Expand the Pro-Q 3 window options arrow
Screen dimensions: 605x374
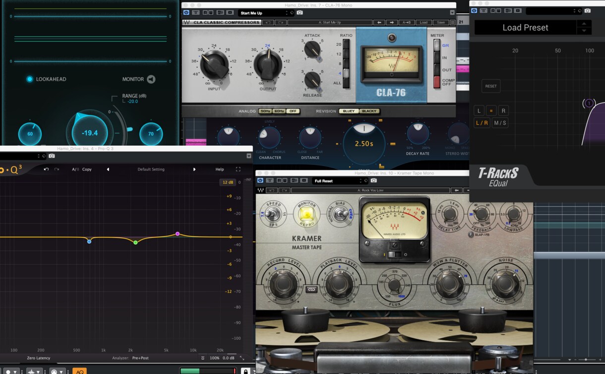[x=249, y=156]
